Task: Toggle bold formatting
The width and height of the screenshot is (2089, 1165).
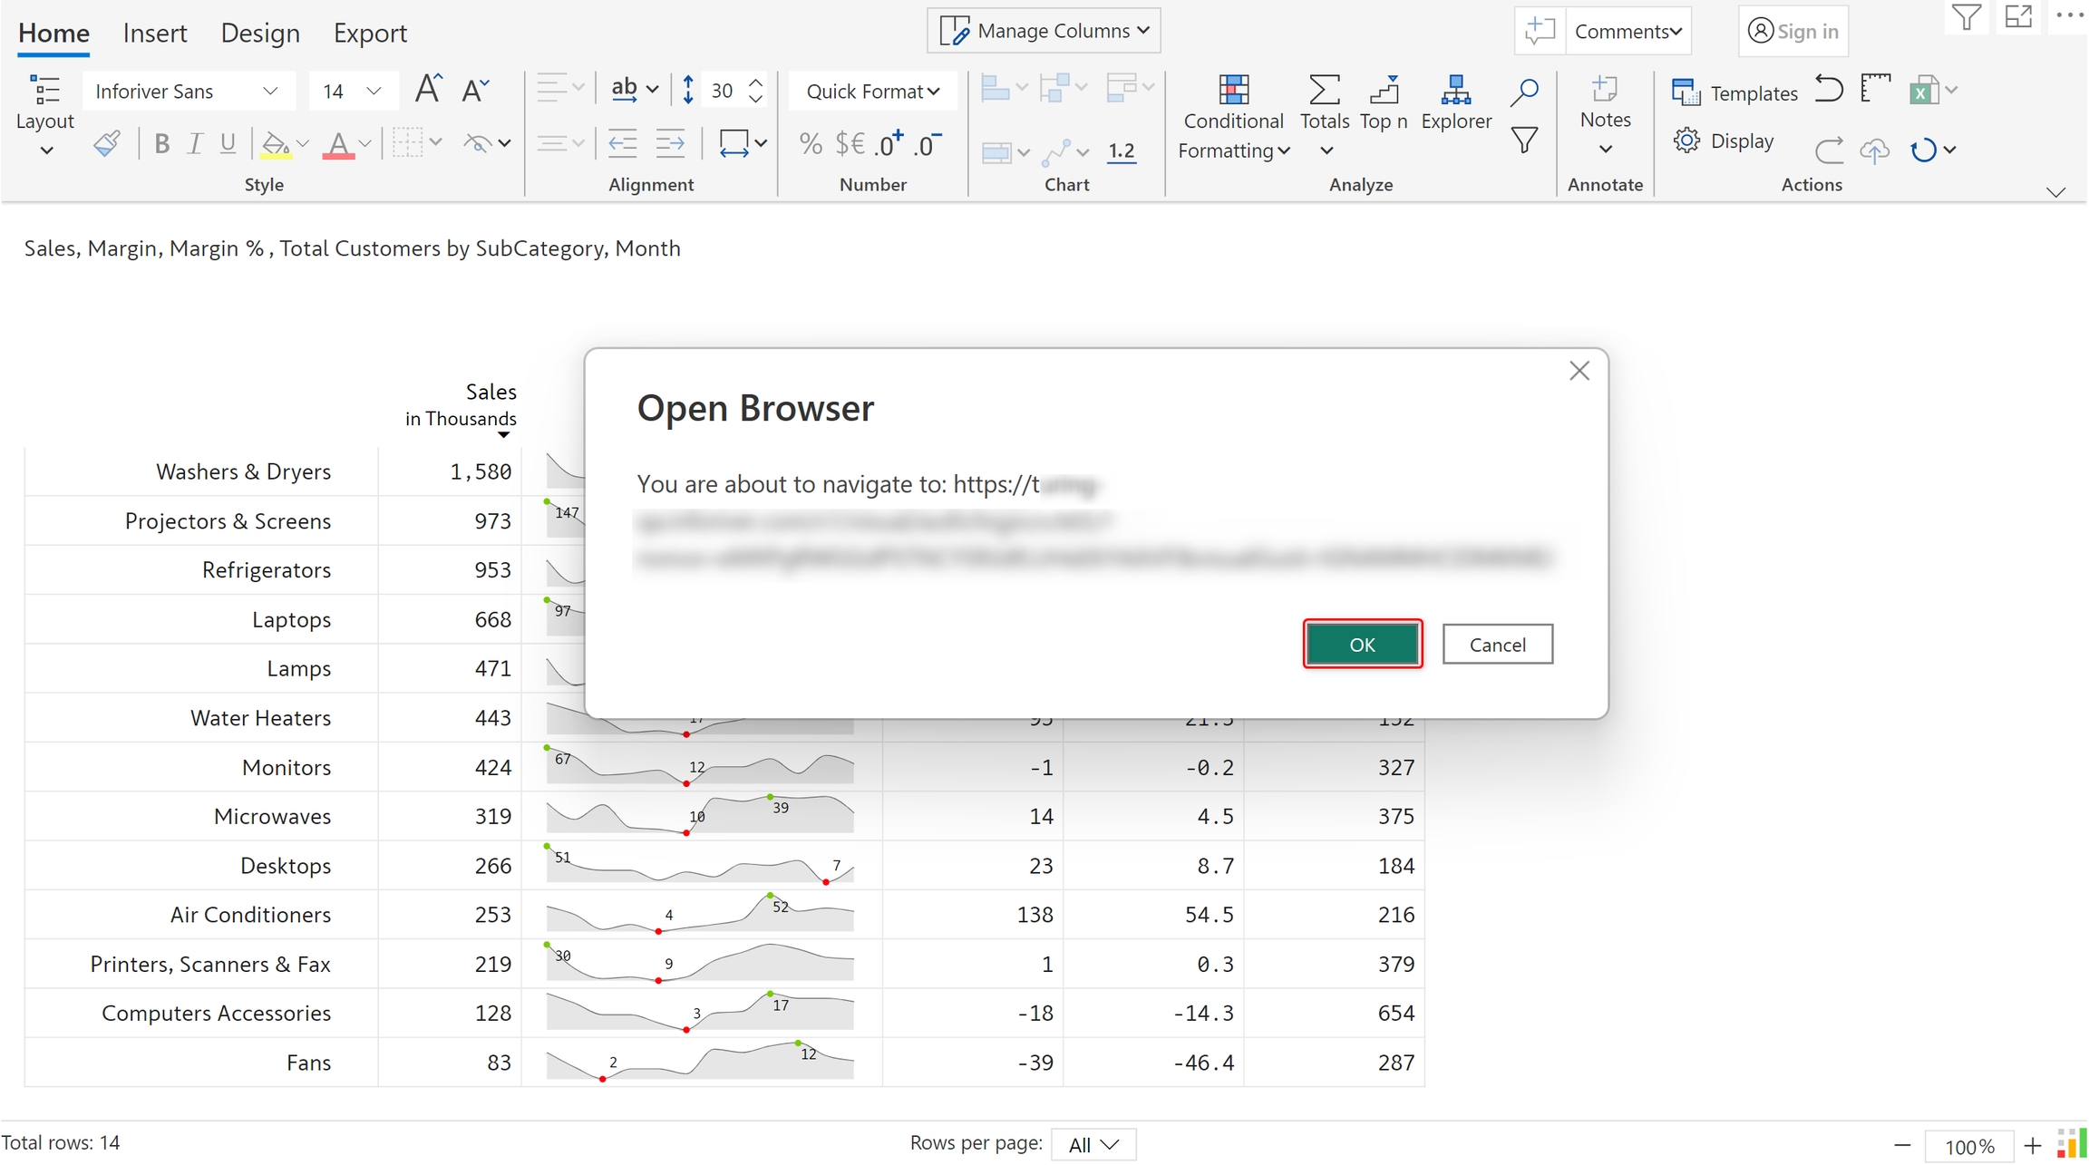Action: coord(161,143)
